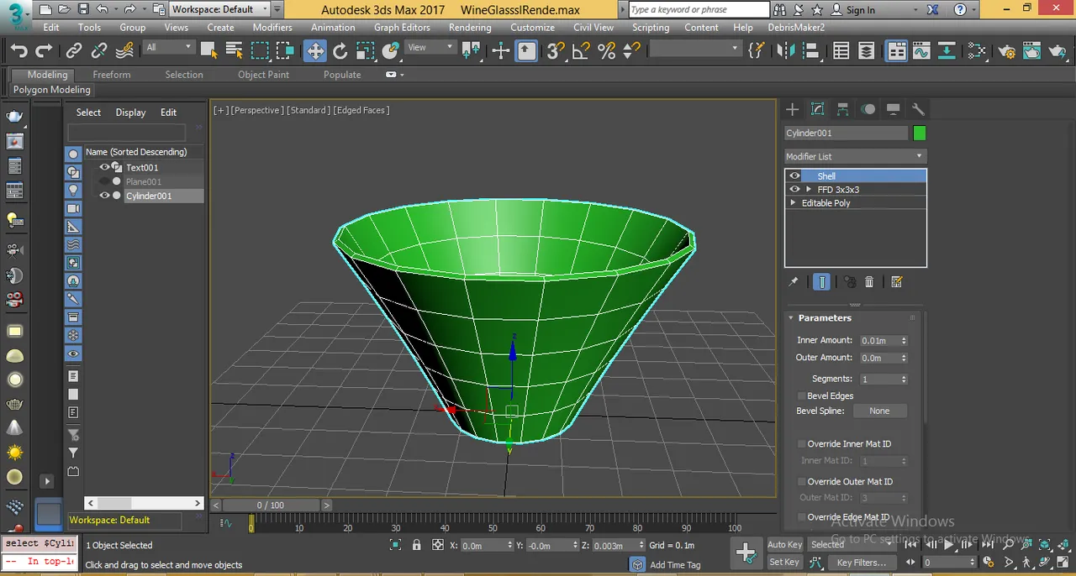The height and width of the screenshot is (576, 1076).
Task: Toggle visibility eye of Text001
Action: [x=104, y=167]
